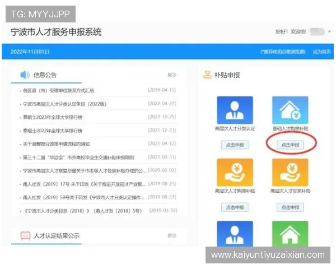Click the 补贴申报 stamp icon
The image size is (336, 269).
pyautogui.click(x=207, y=75)
